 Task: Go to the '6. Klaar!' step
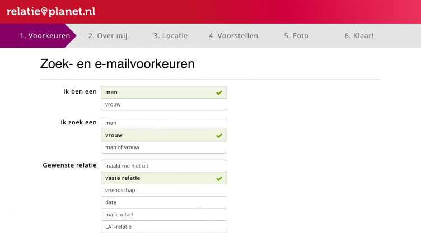tap(359, 36)
